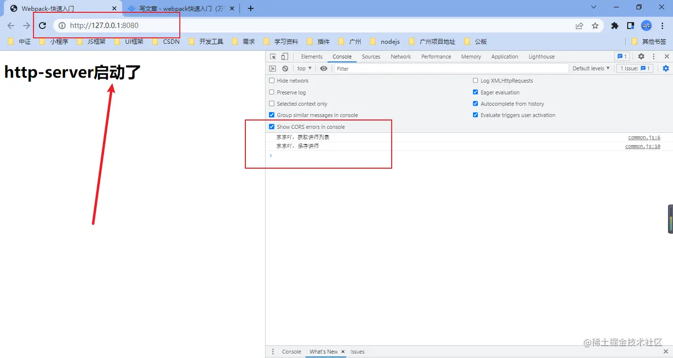Viewport: 673px width, 358px height.
Task: Select the Console drawer tab at bottom
Action: click(x=291, y=352)
